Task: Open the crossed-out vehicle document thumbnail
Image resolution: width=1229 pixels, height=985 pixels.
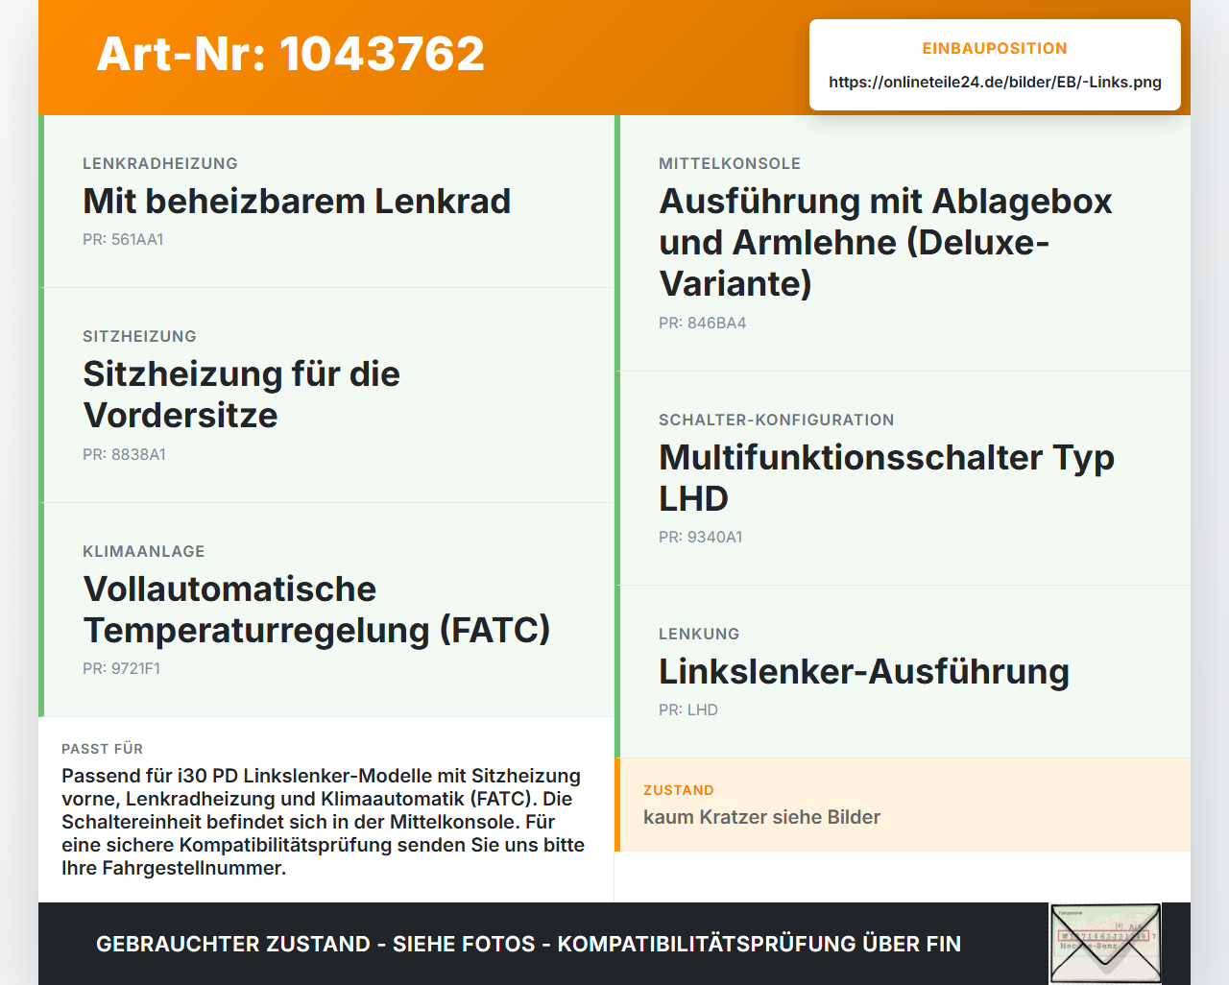Action: [x=1105, y=944]
